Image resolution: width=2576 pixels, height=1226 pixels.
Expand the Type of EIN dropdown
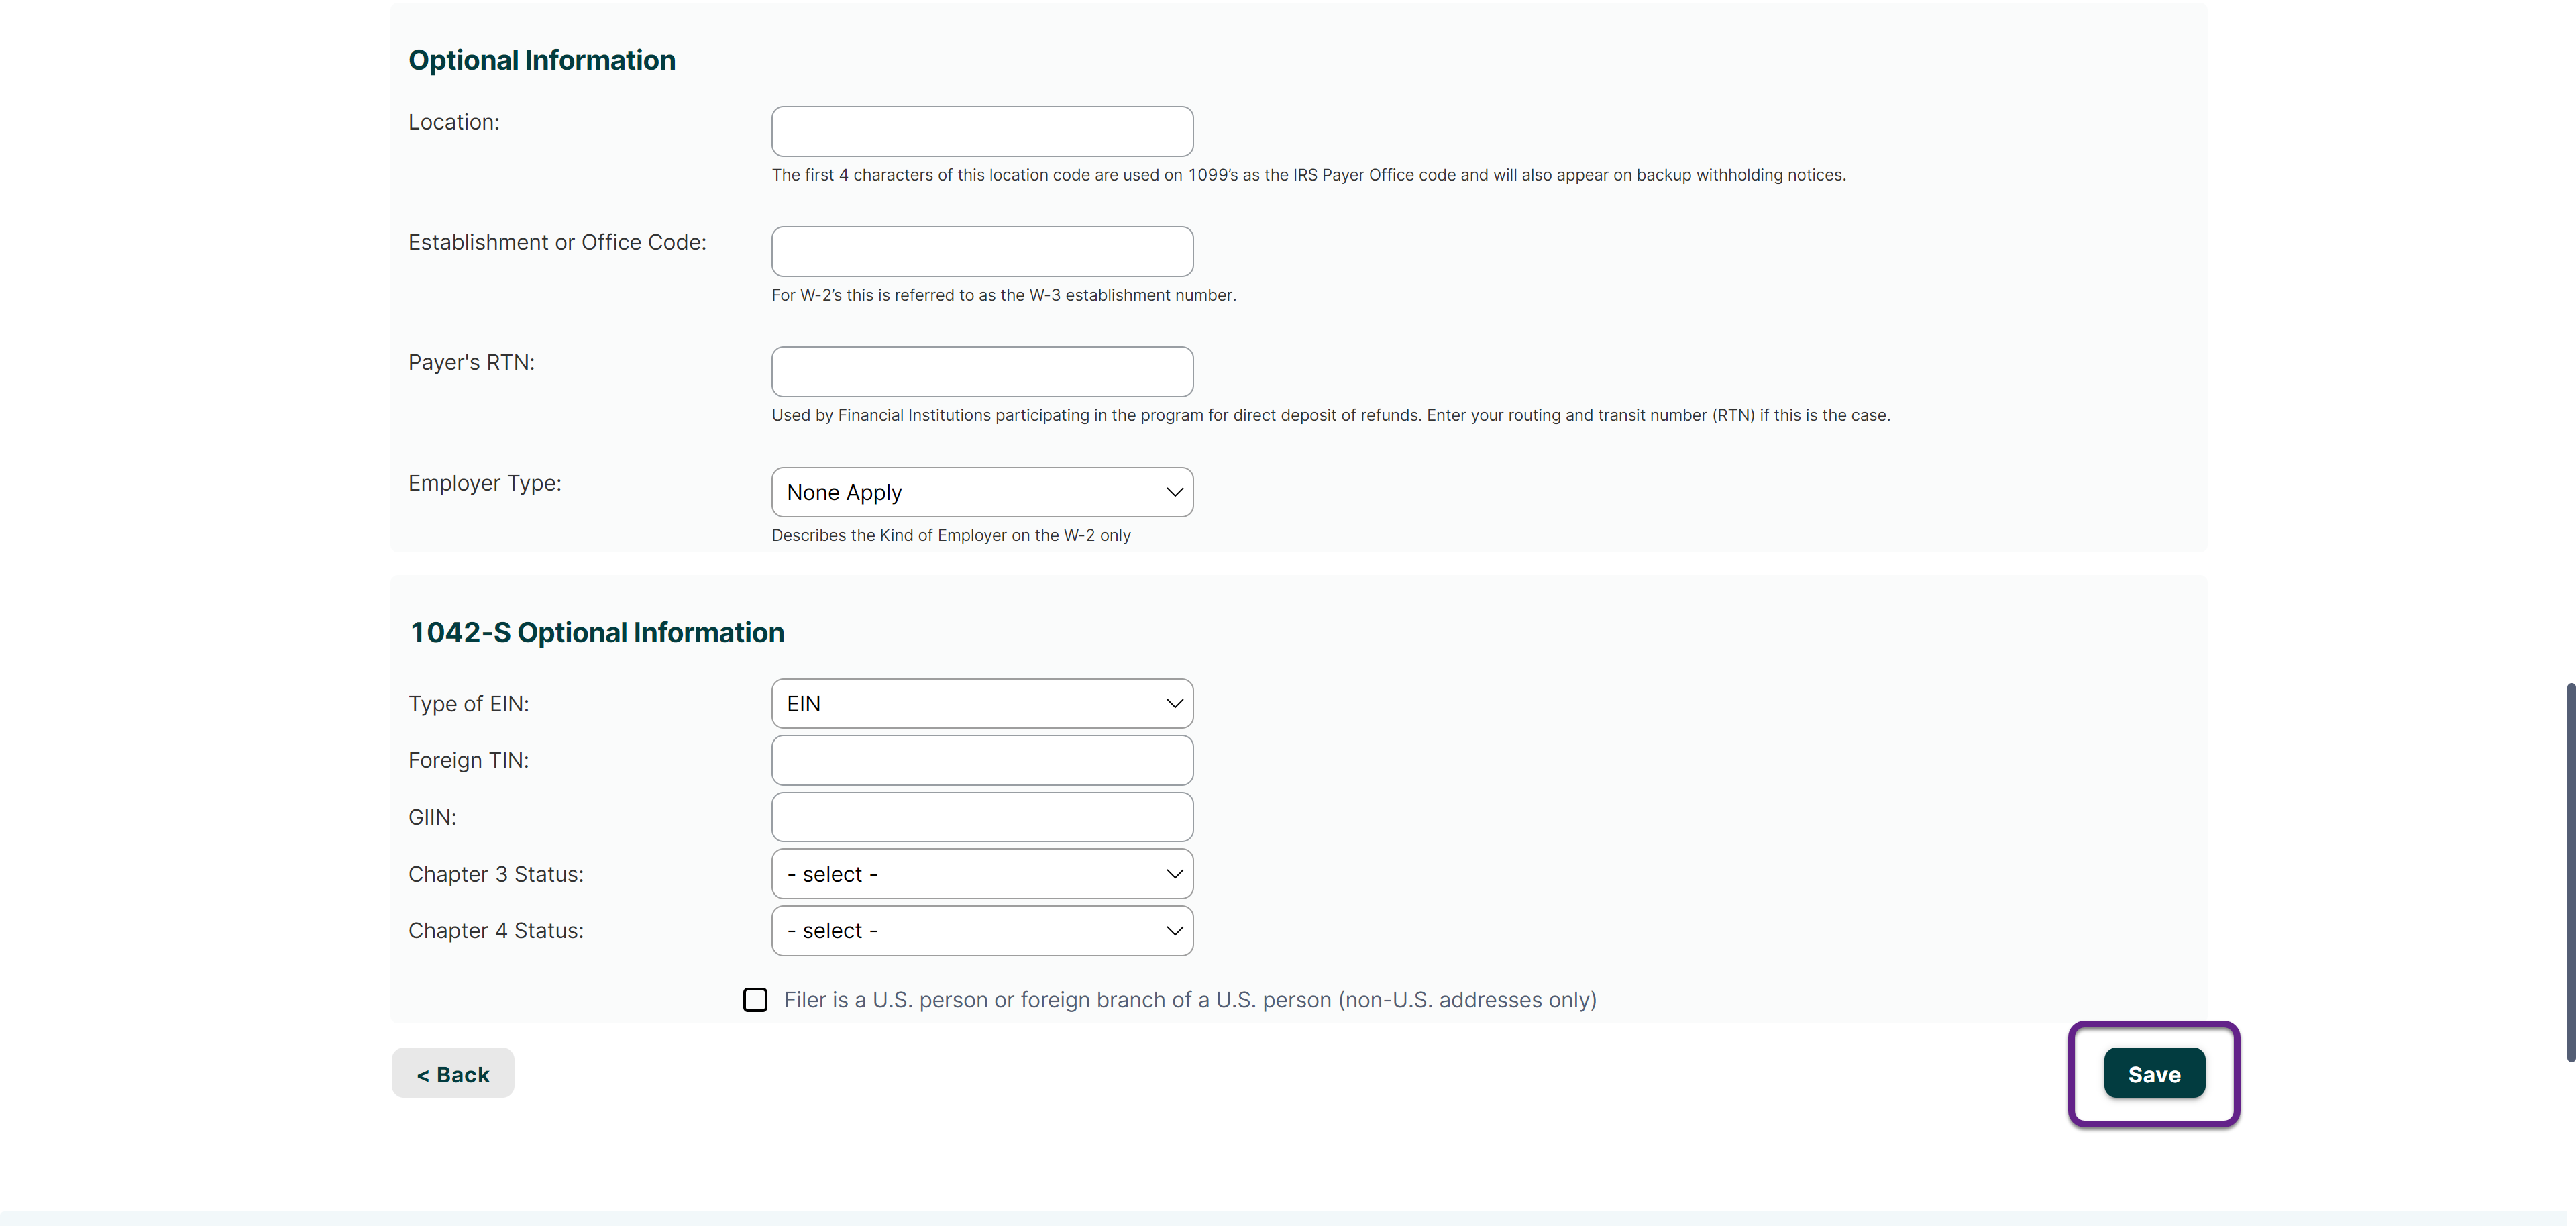click(x=981, y=704)
